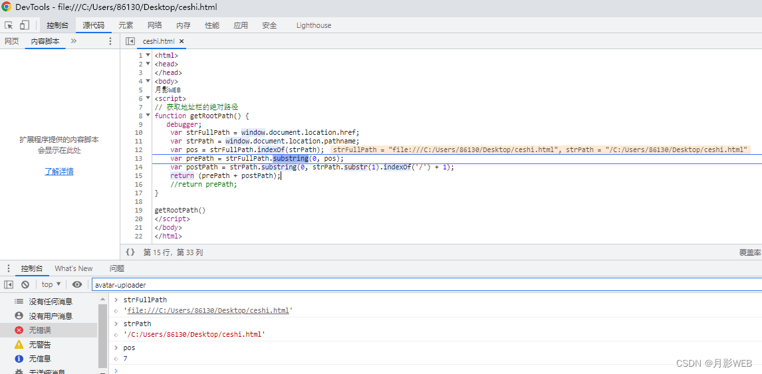The height and width of the screenshot is (374, 762).
Task: Open the 应用 panel tab
Action: coord(241,25)
